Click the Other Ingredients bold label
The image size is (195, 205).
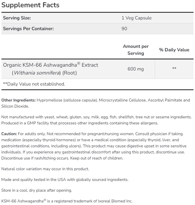point(19,100)
